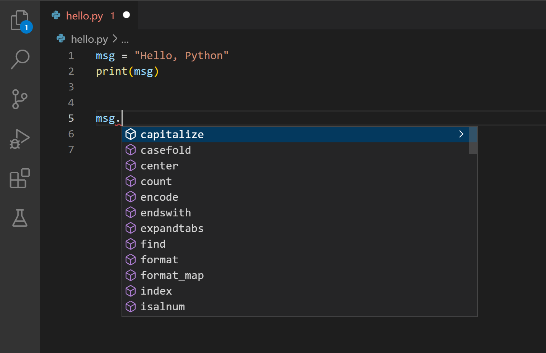The width and height of the screenshot is (546, 353).
Task: Open the Source Control view
Action: click(19, 99)
